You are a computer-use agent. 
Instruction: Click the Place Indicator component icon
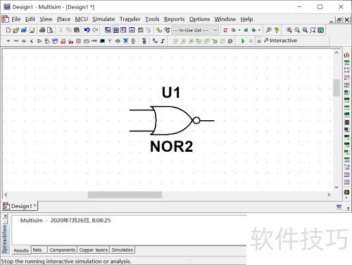(x=79, y=41)
